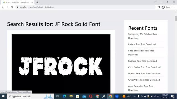Open the volume control in tray

158,96
